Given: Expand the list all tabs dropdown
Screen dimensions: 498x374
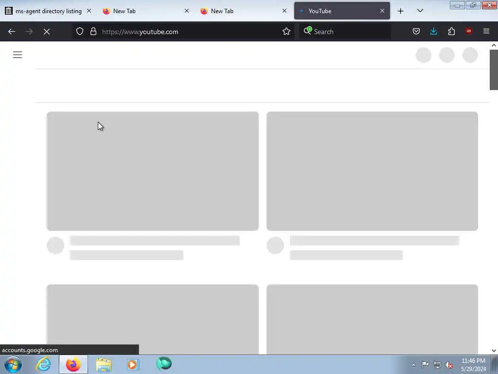Looking at the screenshot, I should [x=420, y=11].
